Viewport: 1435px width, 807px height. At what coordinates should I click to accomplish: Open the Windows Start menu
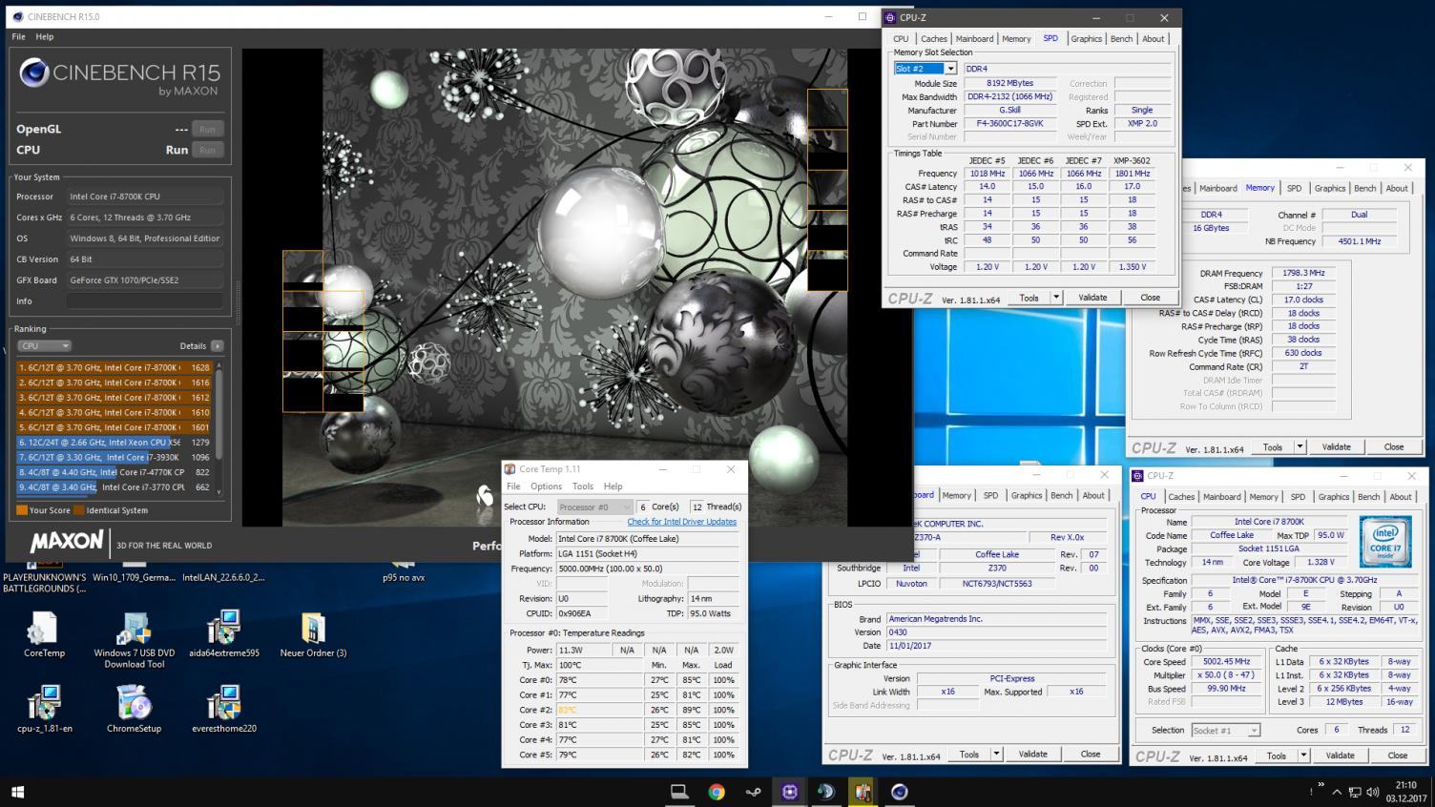point(17,792)
